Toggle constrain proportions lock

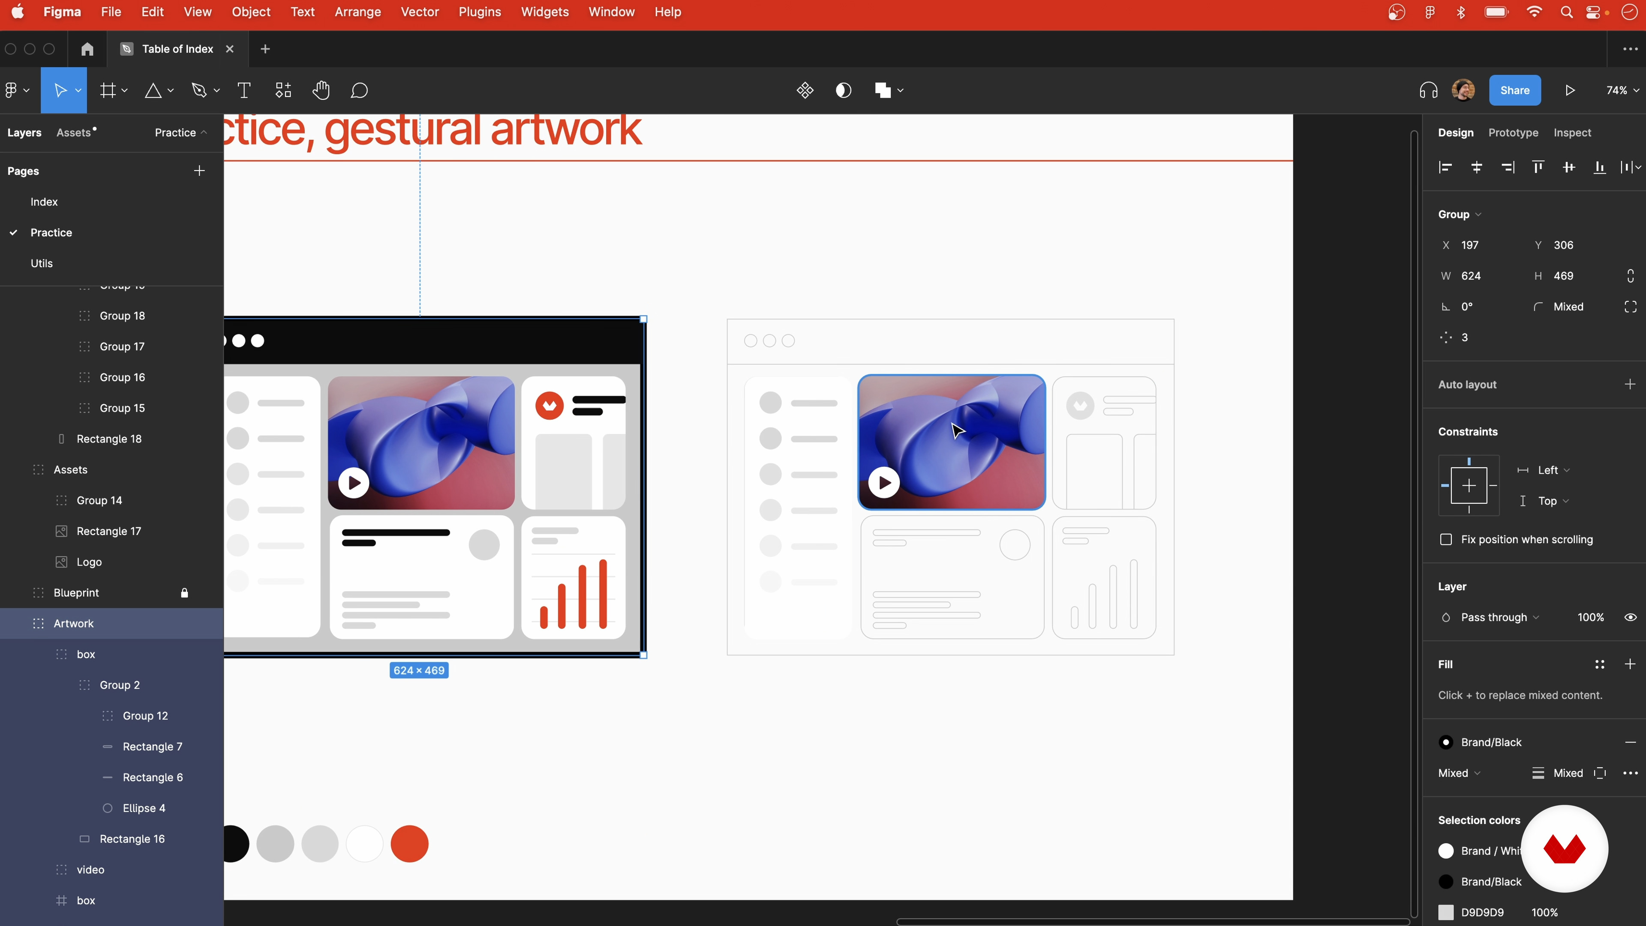(1630, 276)
